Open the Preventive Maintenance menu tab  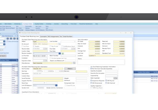point(86,24)
